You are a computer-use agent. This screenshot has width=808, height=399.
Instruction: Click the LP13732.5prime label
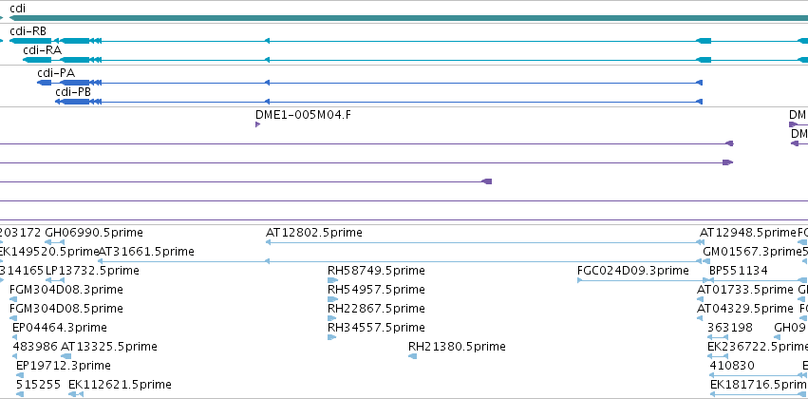92,271
